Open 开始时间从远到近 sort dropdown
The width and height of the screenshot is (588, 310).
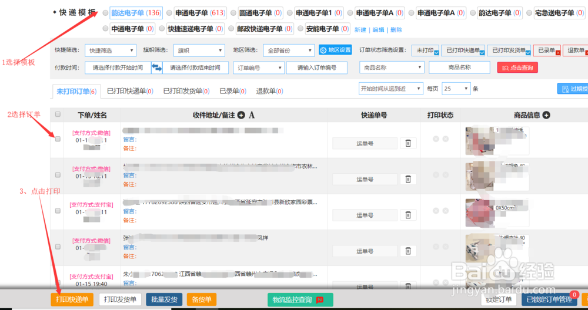coord(391,89)
